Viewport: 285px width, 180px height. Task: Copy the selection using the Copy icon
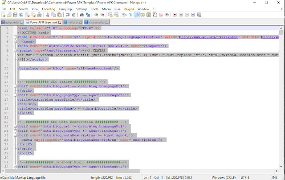[x=53, y=15]
